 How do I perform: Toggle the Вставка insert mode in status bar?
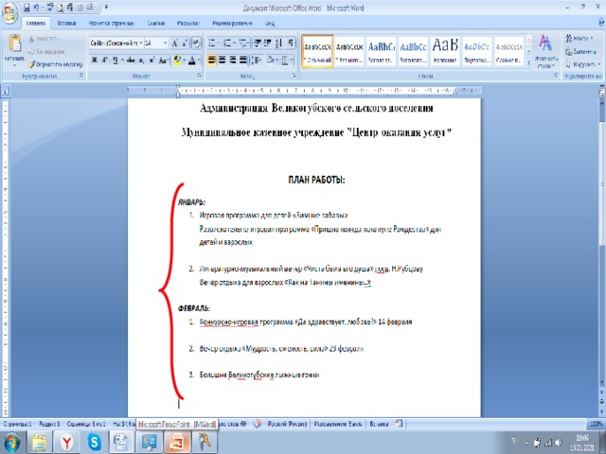pyautogui.click(x=379, y=425)
